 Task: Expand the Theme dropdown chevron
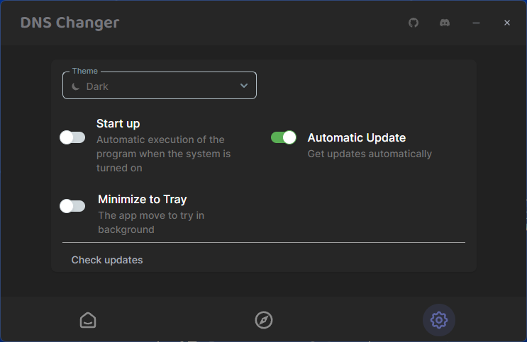[244, 86]
